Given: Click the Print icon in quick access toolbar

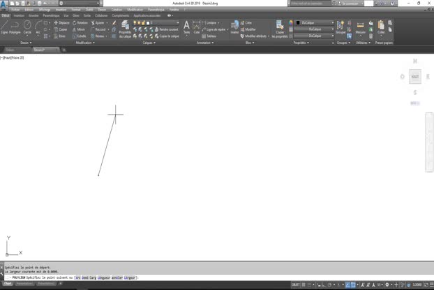Looking at the screenshot, I should click(39, 3).
